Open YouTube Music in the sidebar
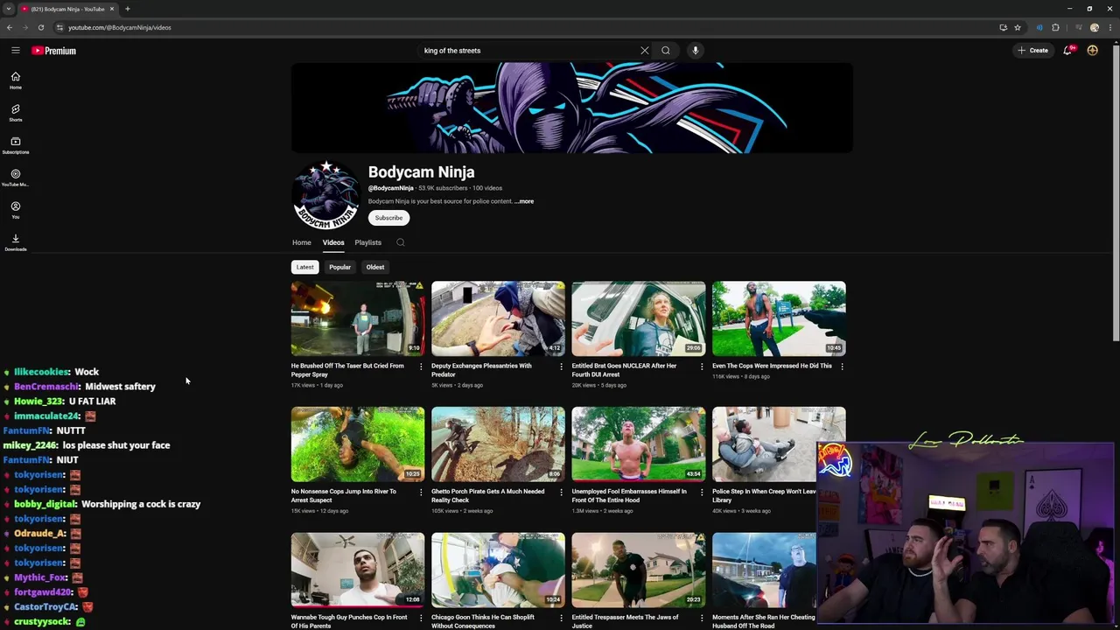The height and width of the screenshot is (630, 1120). click(x=16, y=178)
